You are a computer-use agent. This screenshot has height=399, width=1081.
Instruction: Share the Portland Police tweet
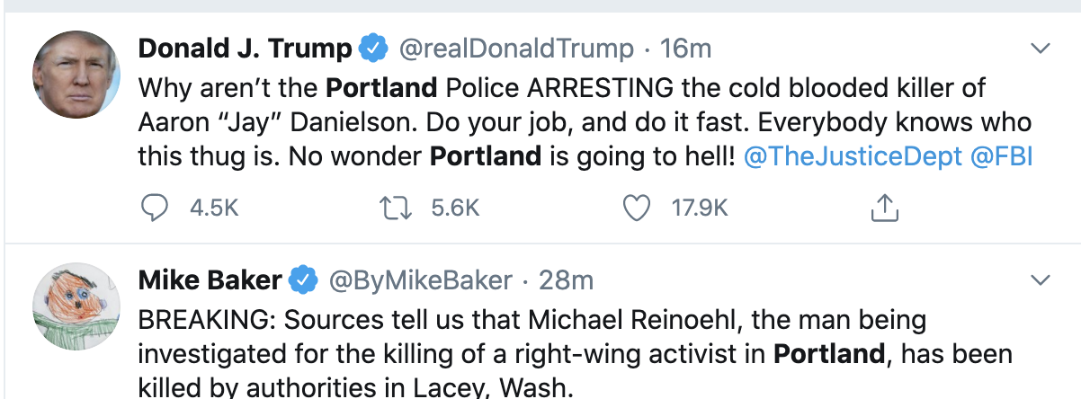coord(885,209)
